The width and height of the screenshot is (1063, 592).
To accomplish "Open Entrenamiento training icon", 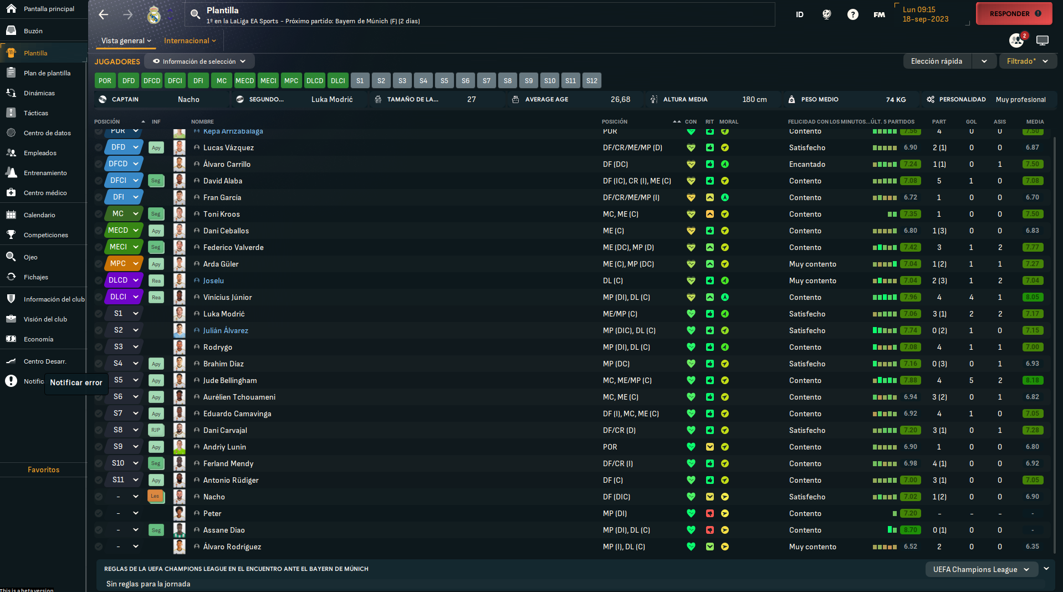I will click(11, 173).
